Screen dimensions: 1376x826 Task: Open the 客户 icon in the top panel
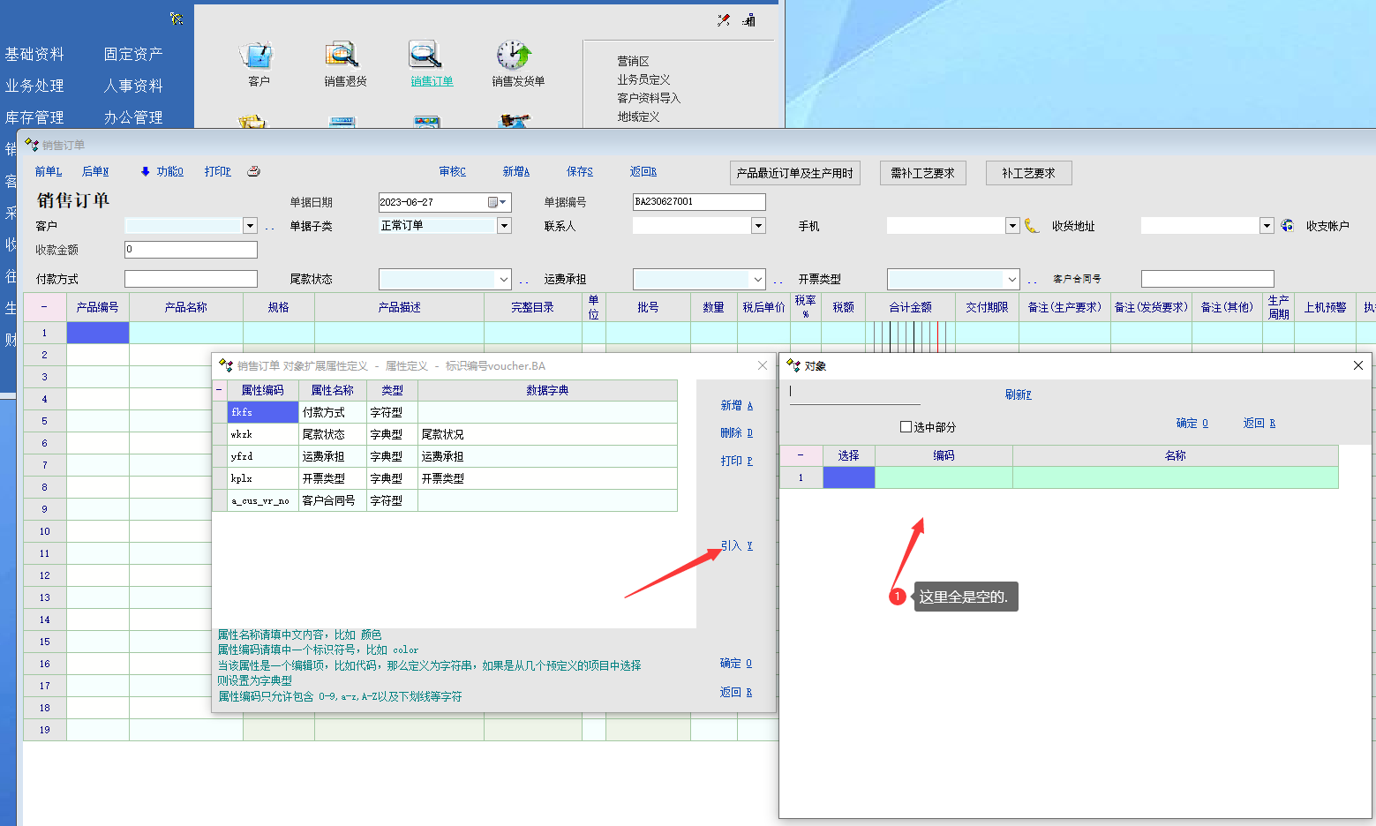[258, 56]
